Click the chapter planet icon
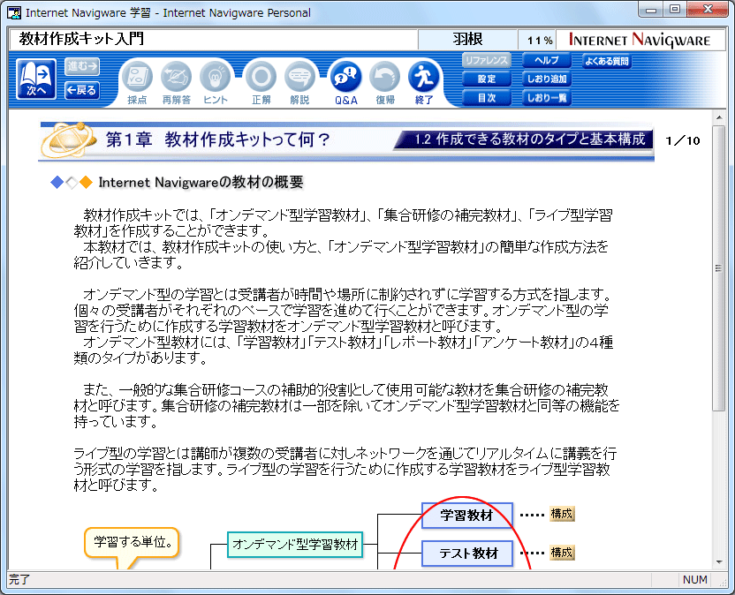Viewport: 735px width, 595px height. (x=69, y=139)
